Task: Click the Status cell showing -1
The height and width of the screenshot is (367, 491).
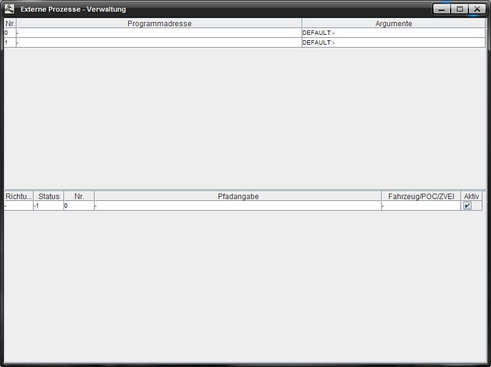Action: click(x=49, y=206)
